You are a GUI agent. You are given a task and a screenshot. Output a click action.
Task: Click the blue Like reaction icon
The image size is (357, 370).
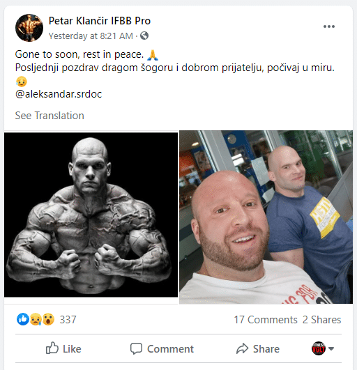(23, 319)
